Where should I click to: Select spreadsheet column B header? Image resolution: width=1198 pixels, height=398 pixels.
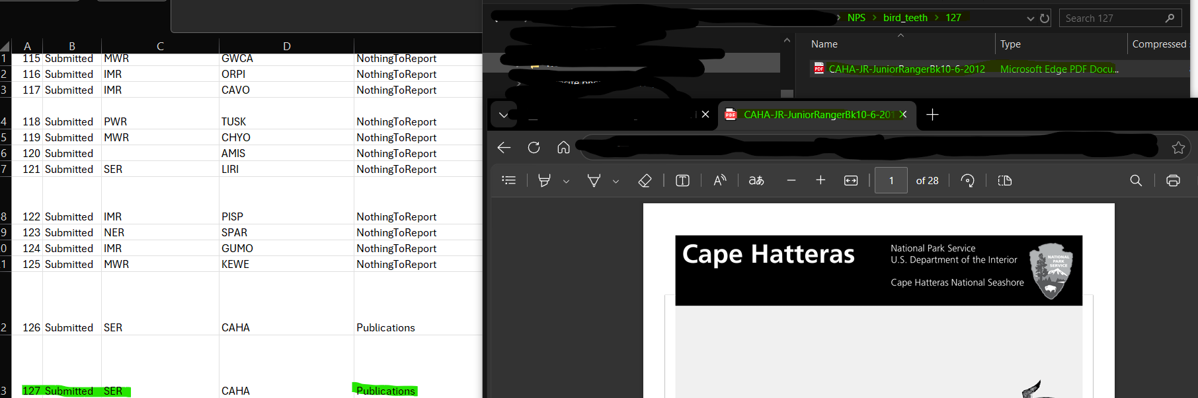click(x=72, y=46)
